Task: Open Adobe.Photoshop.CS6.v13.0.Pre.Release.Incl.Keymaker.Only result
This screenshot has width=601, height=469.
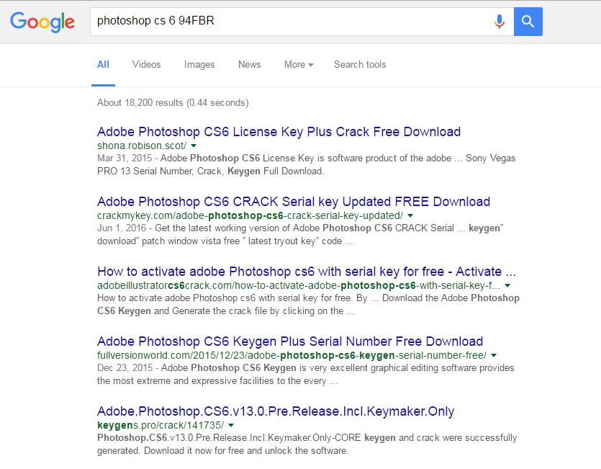Action: click(276, 411)
